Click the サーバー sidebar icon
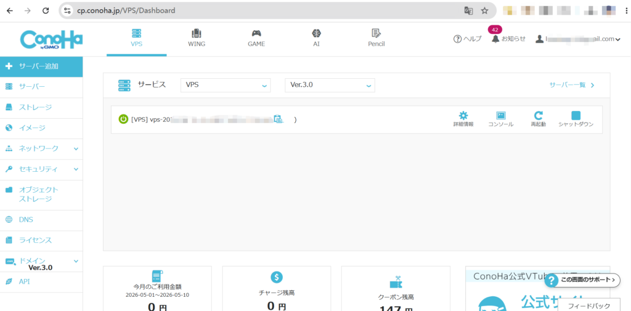Image resolution: width=631 pixels, height=311 pixels. 9,87
